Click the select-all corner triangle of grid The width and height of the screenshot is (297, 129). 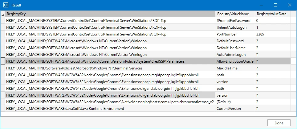click(2, 14)
